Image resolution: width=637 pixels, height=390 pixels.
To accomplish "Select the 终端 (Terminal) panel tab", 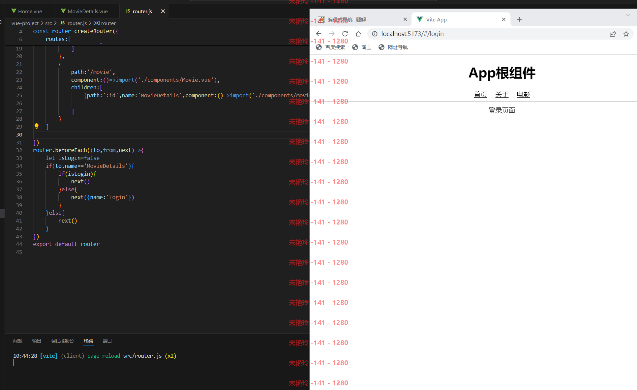I will pos(88,341).
